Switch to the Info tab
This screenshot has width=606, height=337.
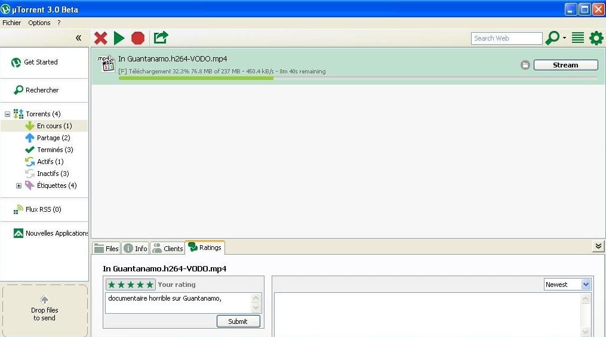(x=136, y=249)
